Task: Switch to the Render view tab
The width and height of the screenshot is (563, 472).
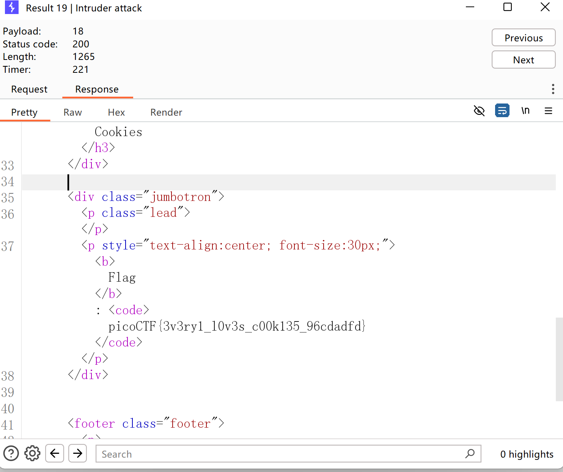Action: click(x=166, y=113)
